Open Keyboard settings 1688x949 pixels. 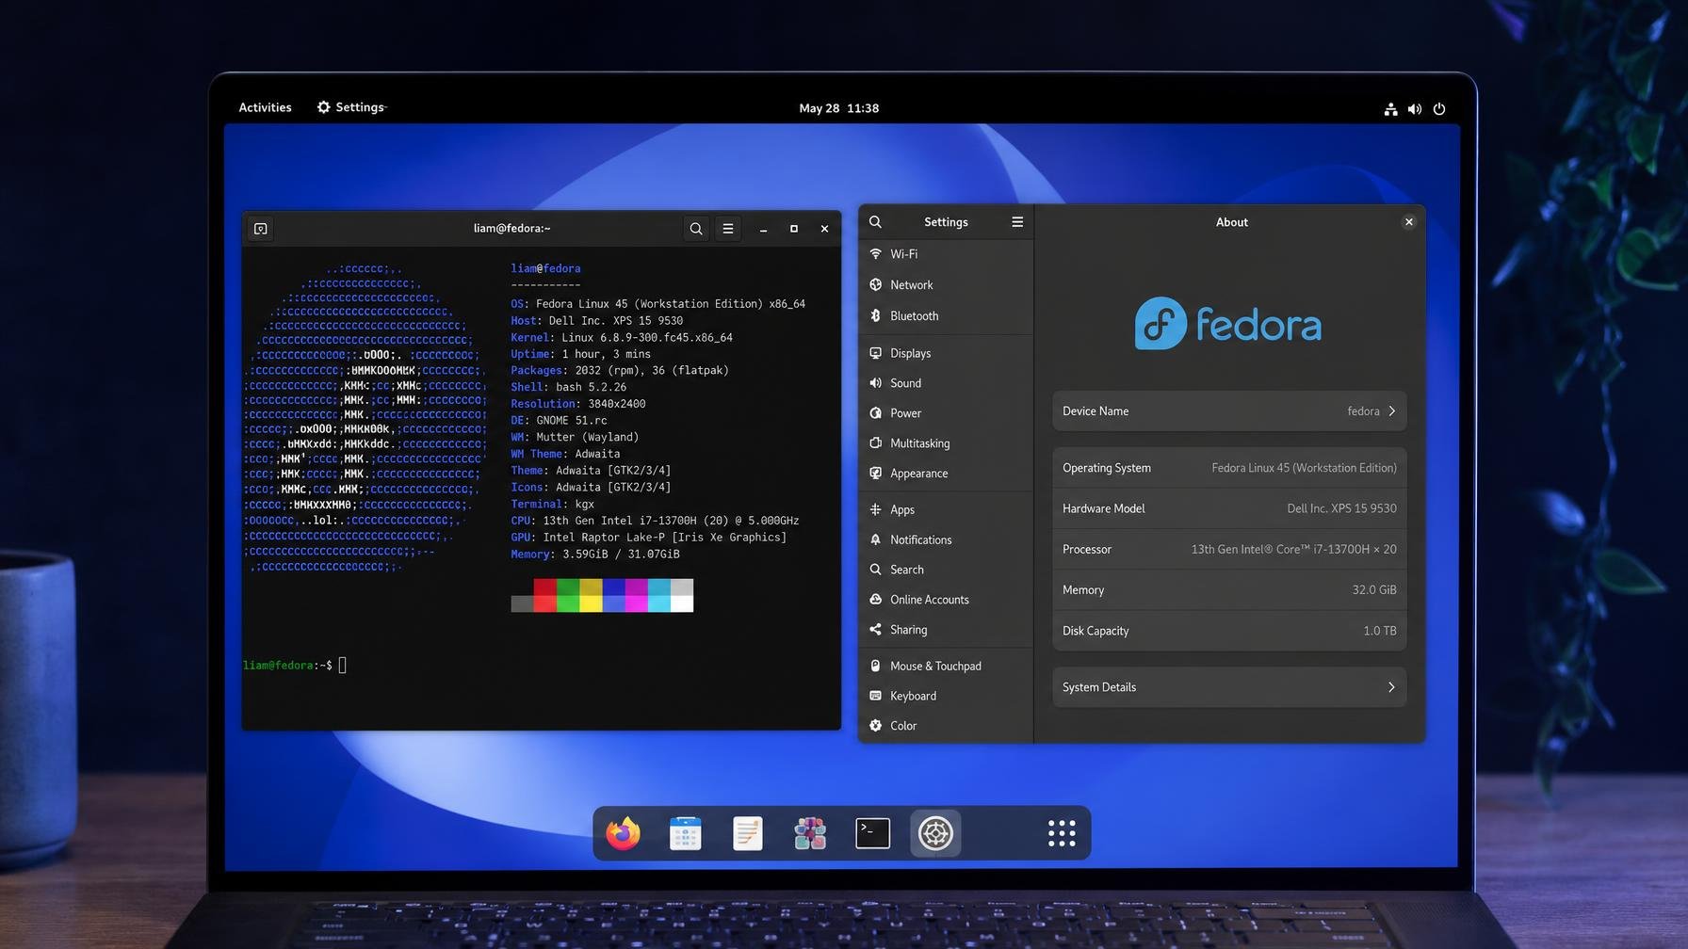pos(946,696)
